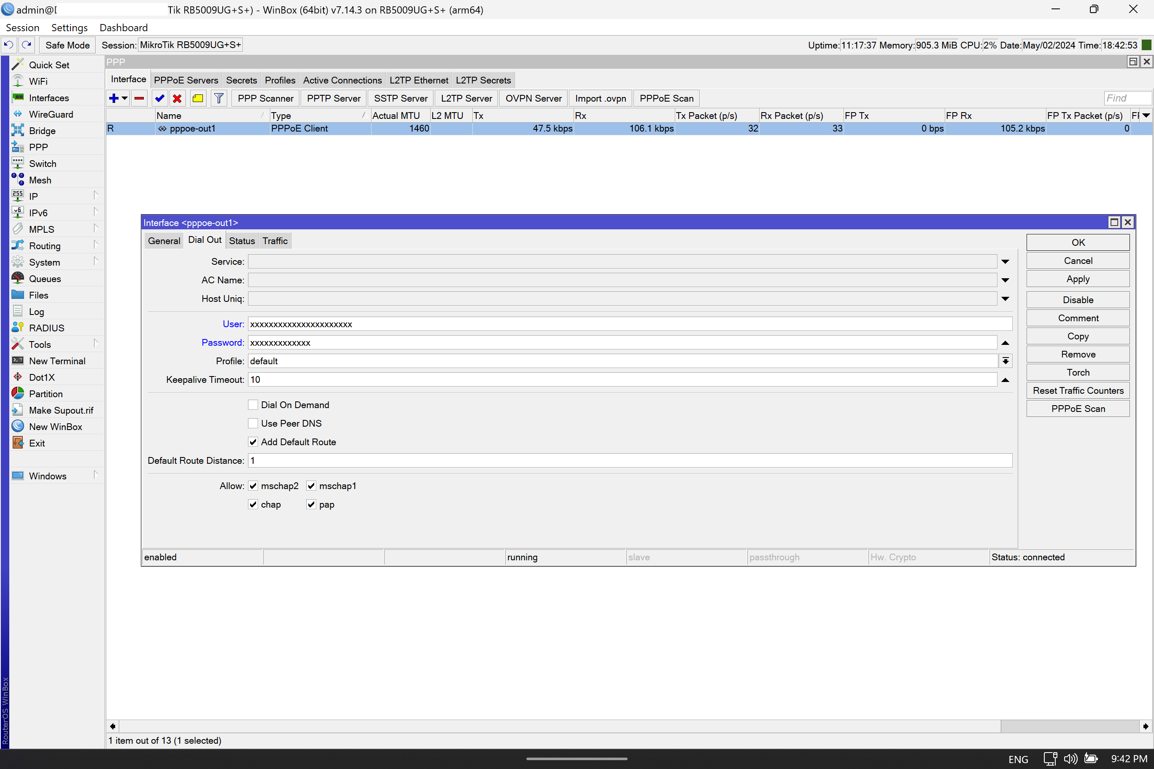The height and width of the screenshot is (769, 1154).
Task: Click Exit in the sidebar
Action: (x=37, y=443)
